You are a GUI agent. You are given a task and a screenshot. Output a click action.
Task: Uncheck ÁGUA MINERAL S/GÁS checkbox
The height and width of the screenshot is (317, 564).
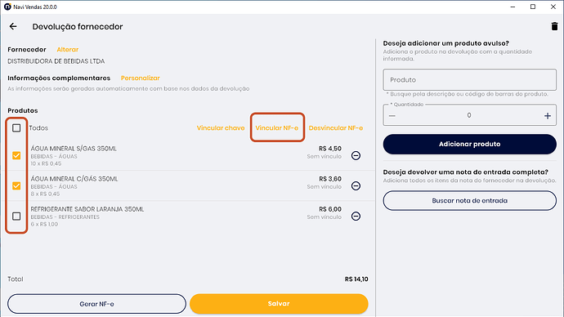click(16, 155)
